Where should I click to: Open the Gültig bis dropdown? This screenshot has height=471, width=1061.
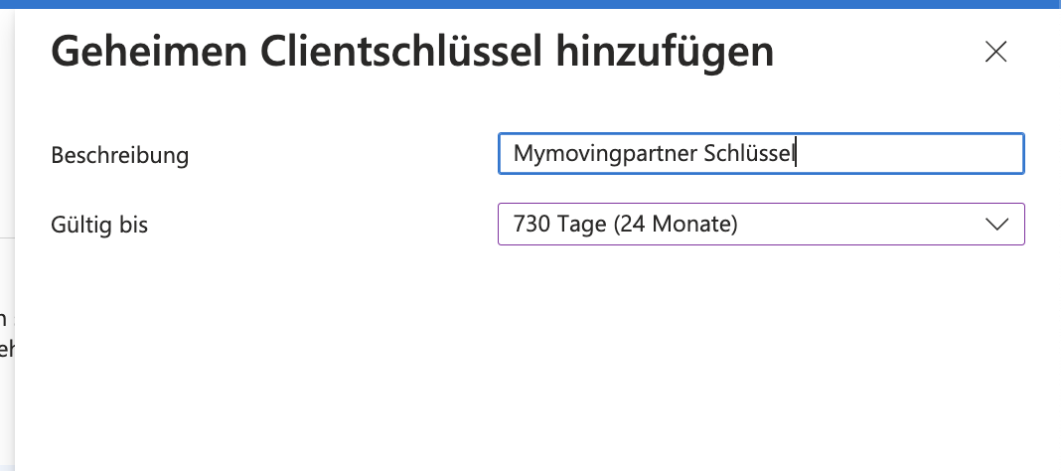pyautogui.click(x=761, y=224)
